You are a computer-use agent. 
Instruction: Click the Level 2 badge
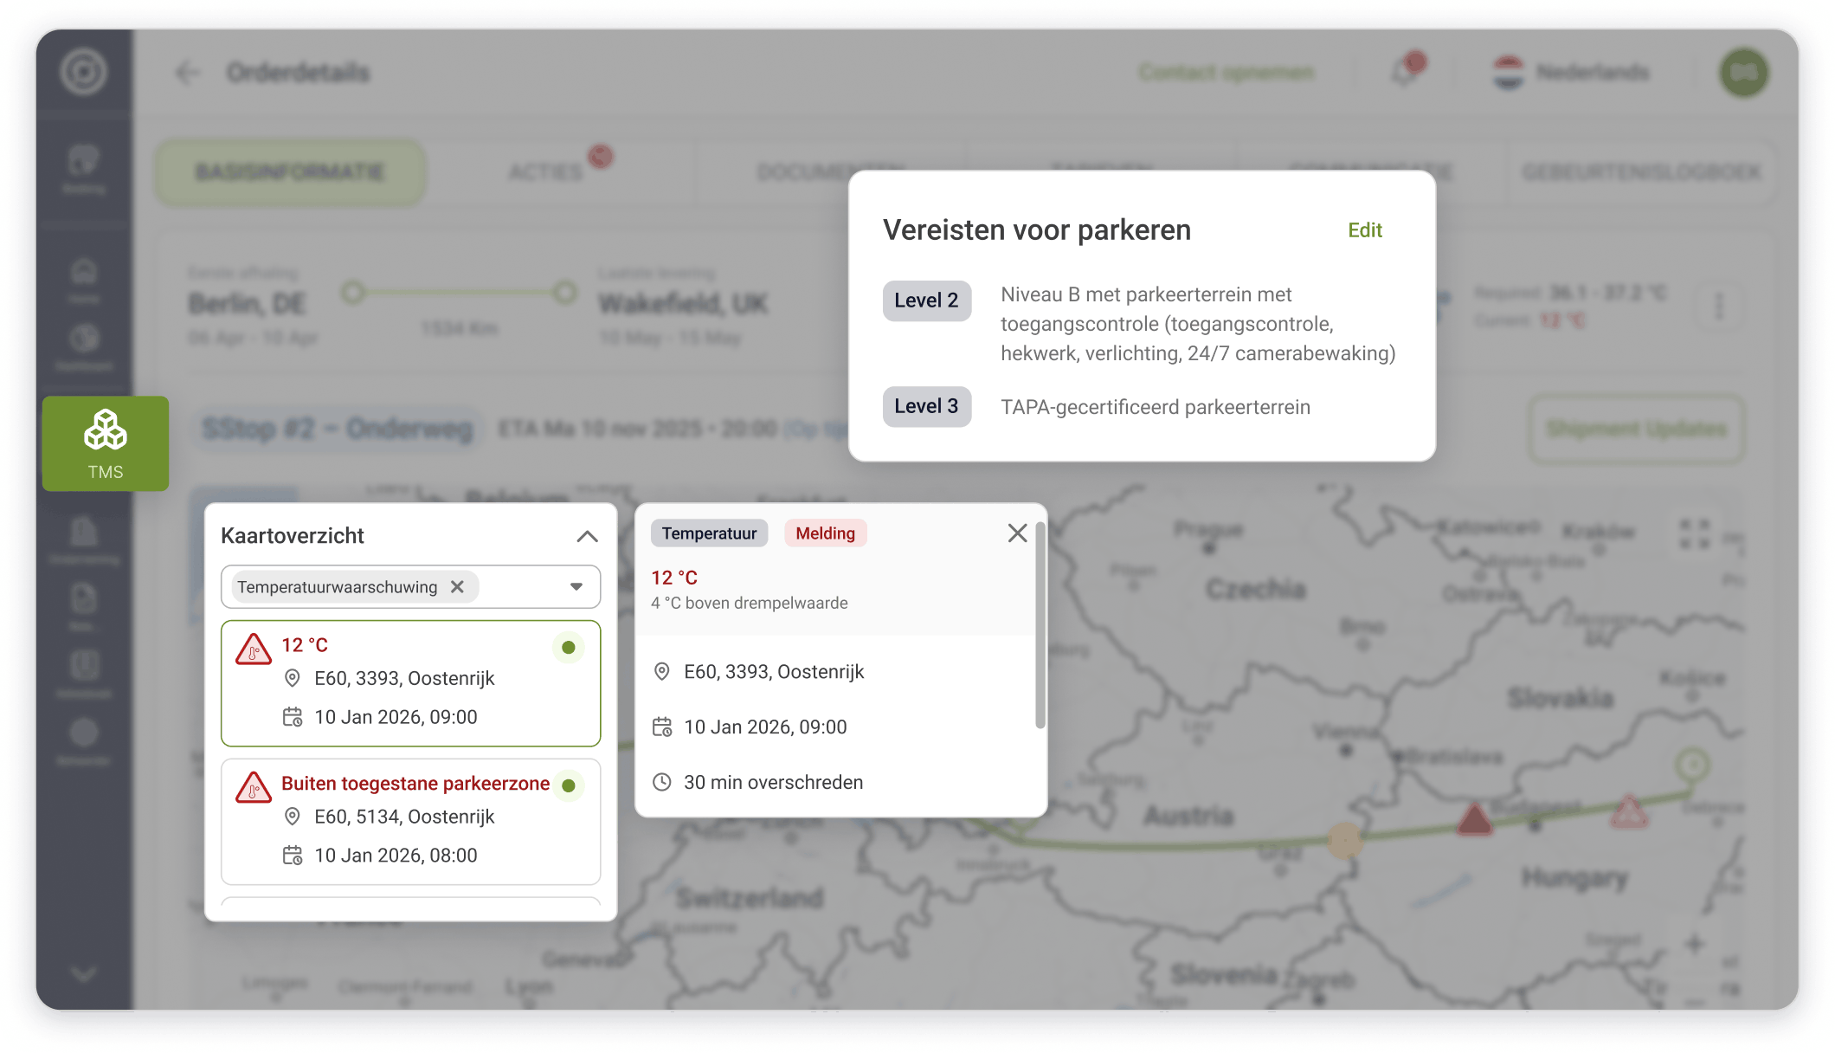(x=926, y=300)
